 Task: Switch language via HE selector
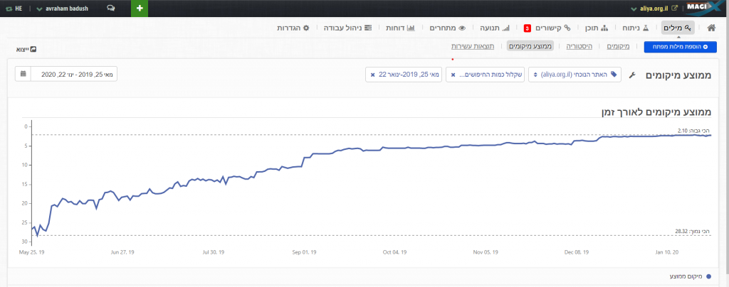[15, 9]
